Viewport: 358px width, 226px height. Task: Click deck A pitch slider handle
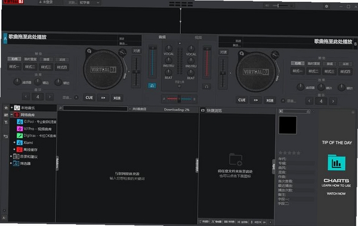click(x=136, y=72)
